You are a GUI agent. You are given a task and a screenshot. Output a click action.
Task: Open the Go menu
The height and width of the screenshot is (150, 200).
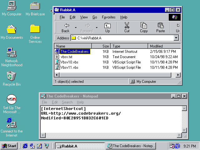tap(95, 17)
